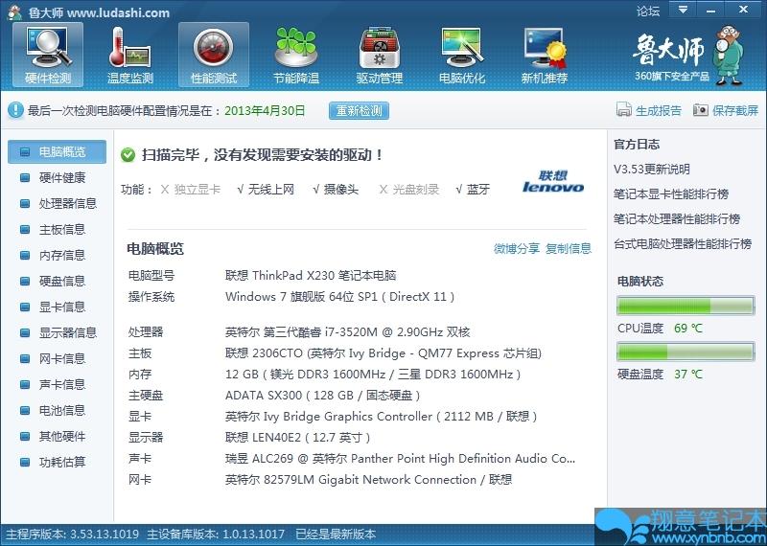Open the 驱动管理 driver manager
This screenshot has width=767, height=546.
tap(379, 55)
